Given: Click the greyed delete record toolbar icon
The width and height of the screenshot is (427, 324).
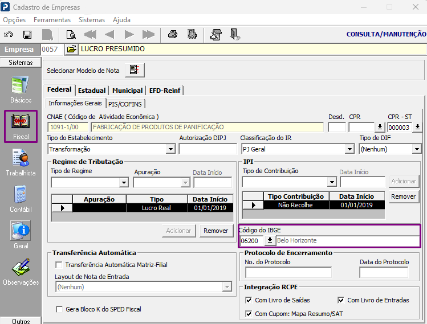Looking at the screenshot, I should (48, 35).
